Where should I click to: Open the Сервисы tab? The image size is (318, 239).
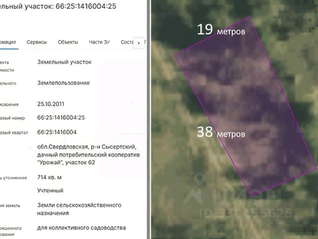pyautogui.click(x=37, y=42)
